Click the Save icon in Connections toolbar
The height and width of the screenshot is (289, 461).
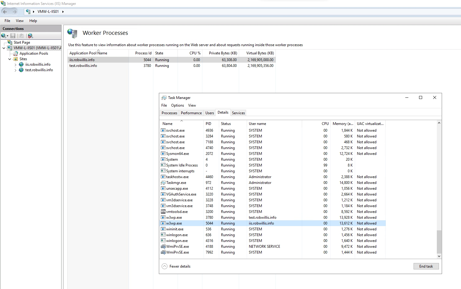[13, 36]
